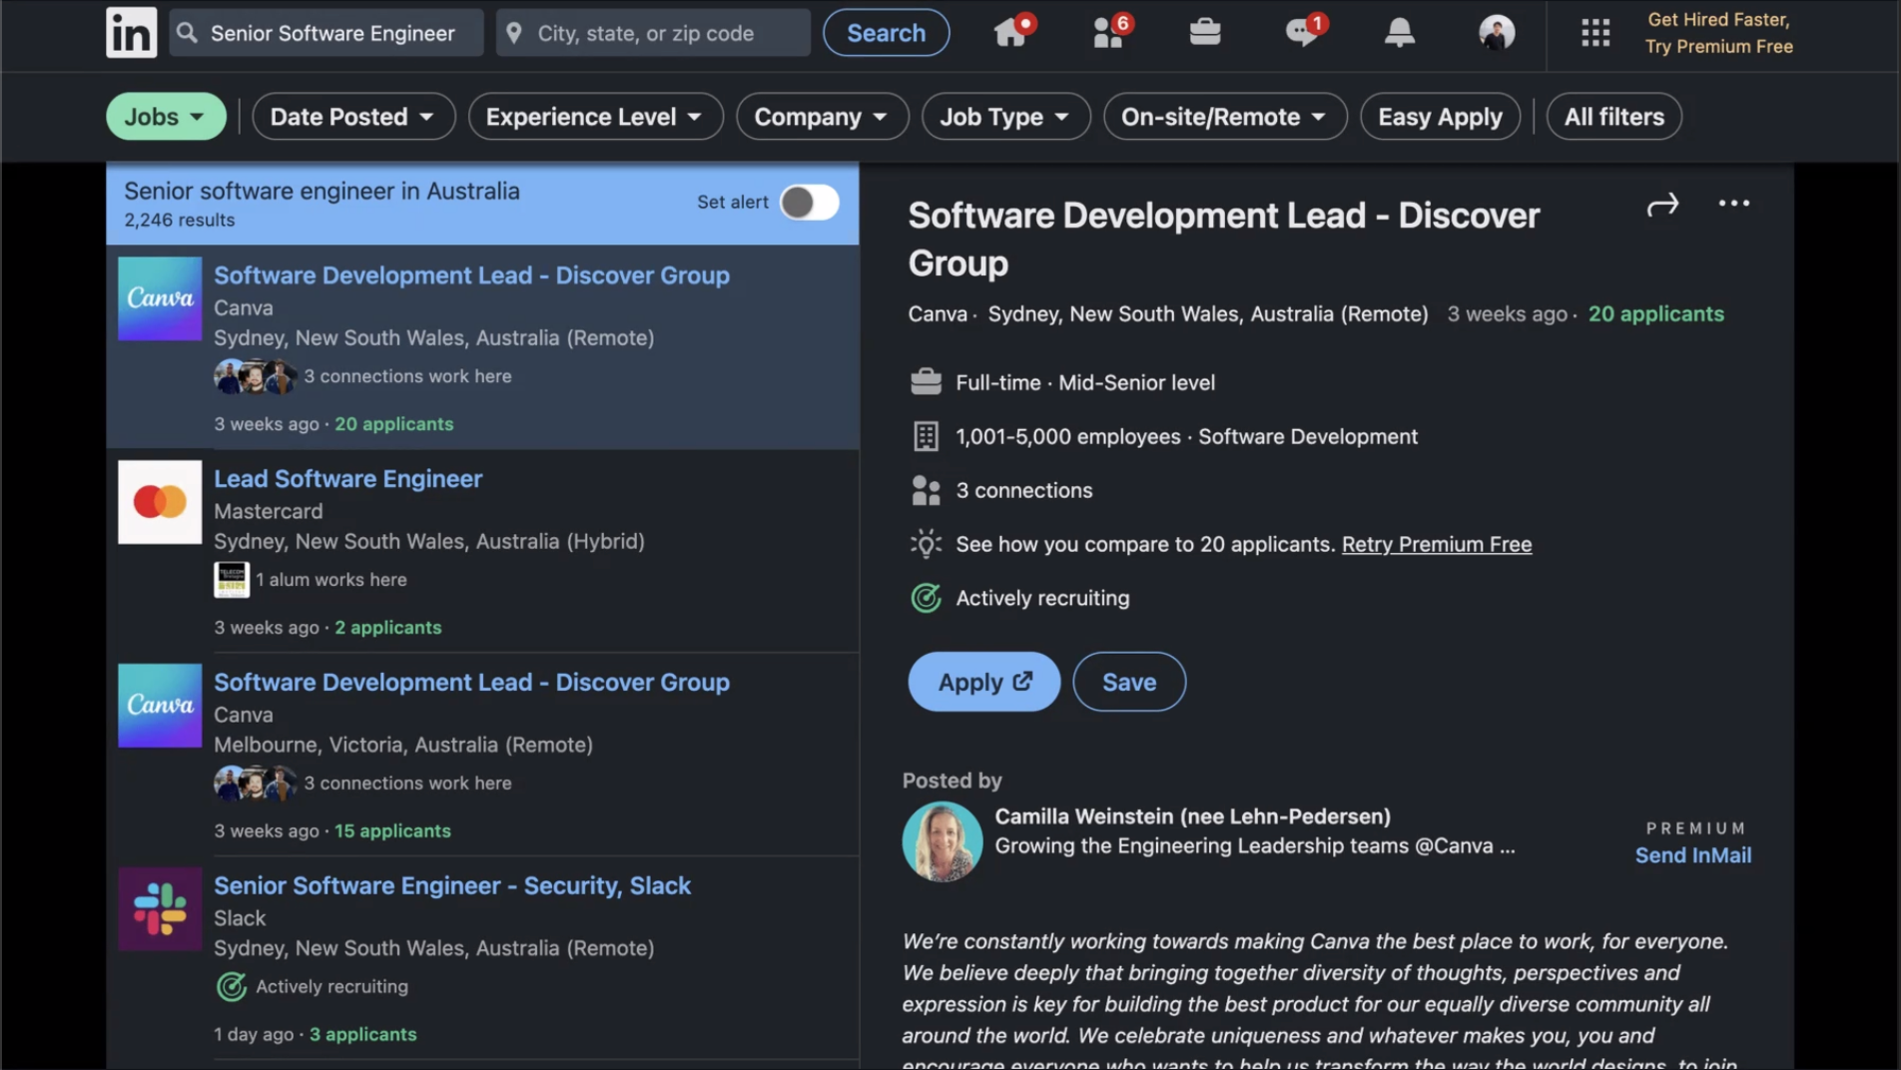Screen dimensions: 1901x1070
Task: Expand the Date Posted dropdown
Action: click(352, 117)
